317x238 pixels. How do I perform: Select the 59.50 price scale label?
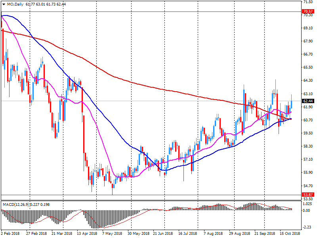click(308, 133)
